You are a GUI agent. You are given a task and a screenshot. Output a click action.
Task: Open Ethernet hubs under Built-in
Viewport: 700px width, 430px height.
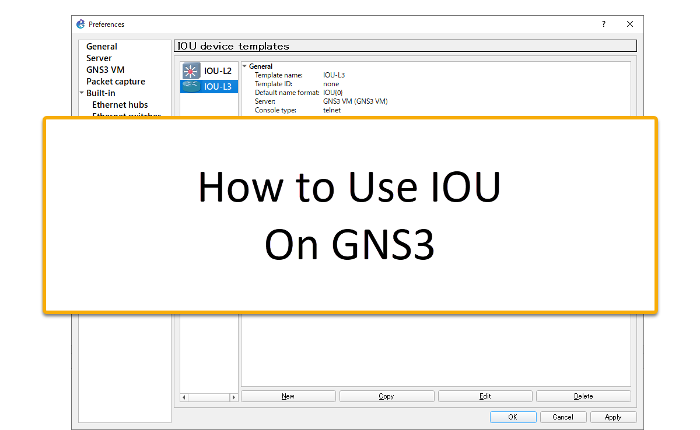(120, 105)
